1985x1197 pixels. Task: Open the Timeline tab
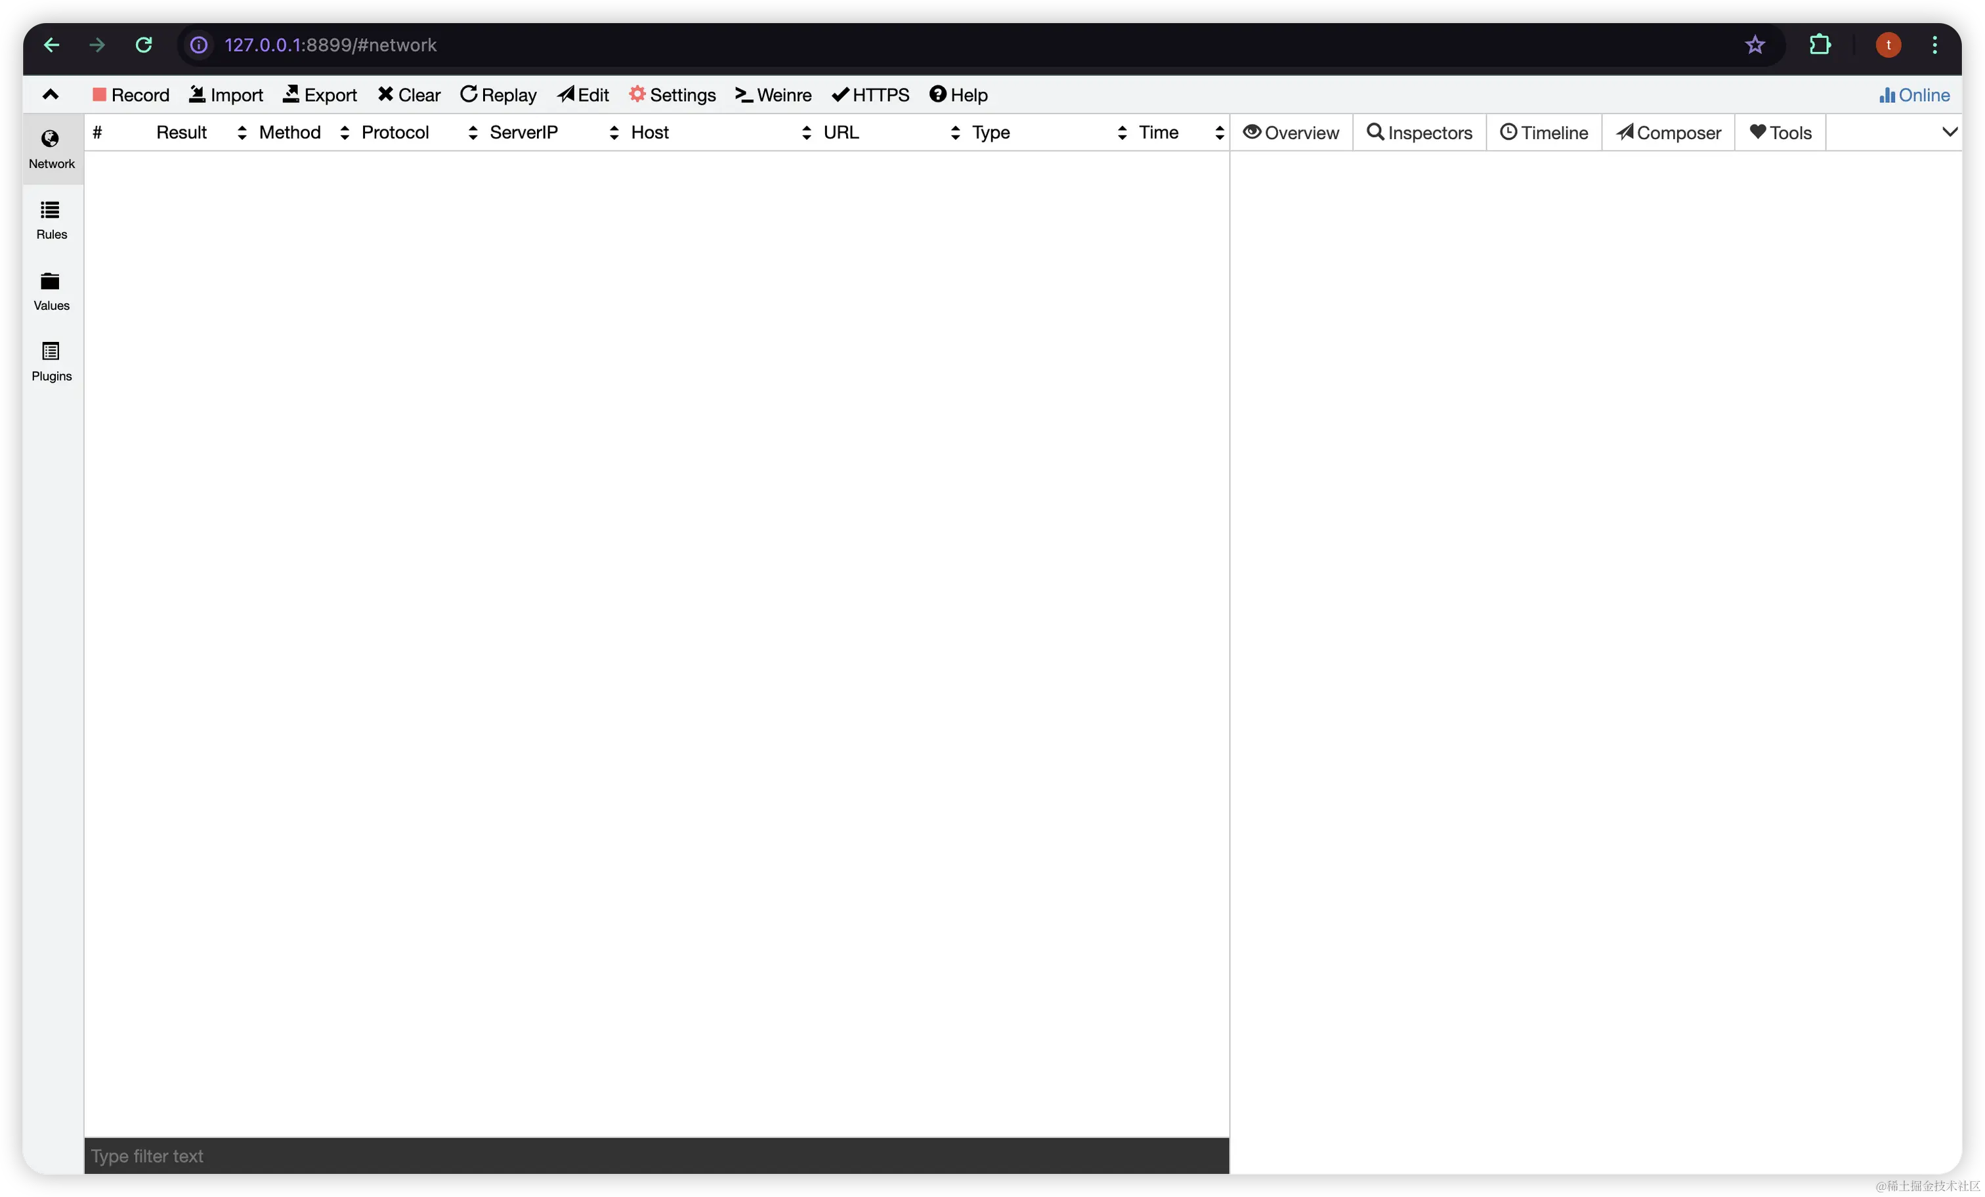(1543, 133)
